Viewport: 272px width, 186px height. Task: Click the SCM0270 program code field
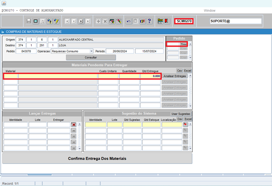click(x=184, y=21)
